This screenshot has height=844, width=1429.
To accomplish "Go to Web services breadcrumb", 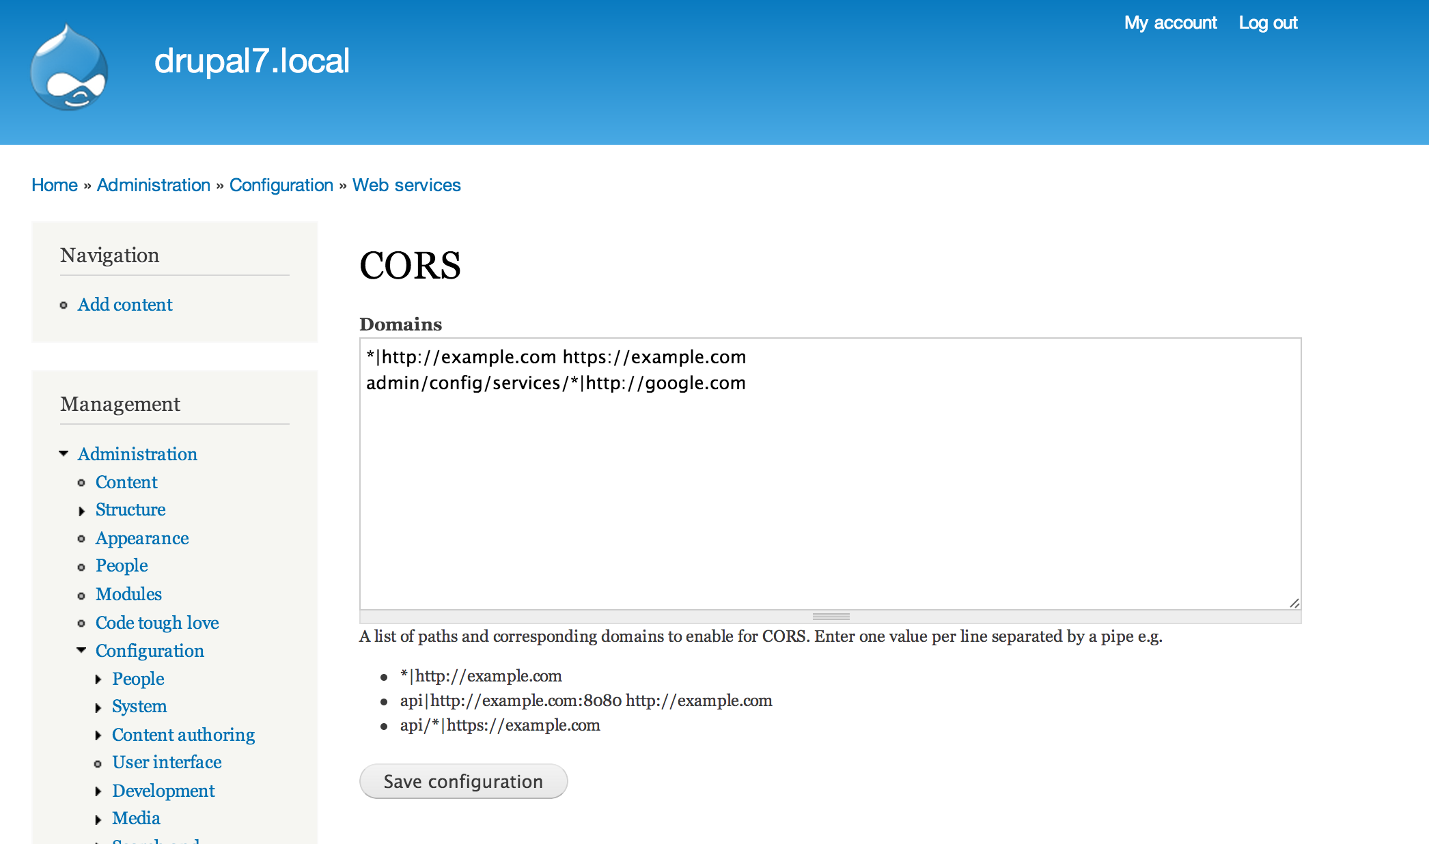I will pos(406,185).
